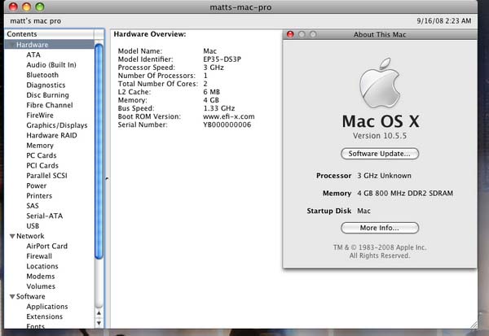Click the Software Update button

click(x=379, y=154)
